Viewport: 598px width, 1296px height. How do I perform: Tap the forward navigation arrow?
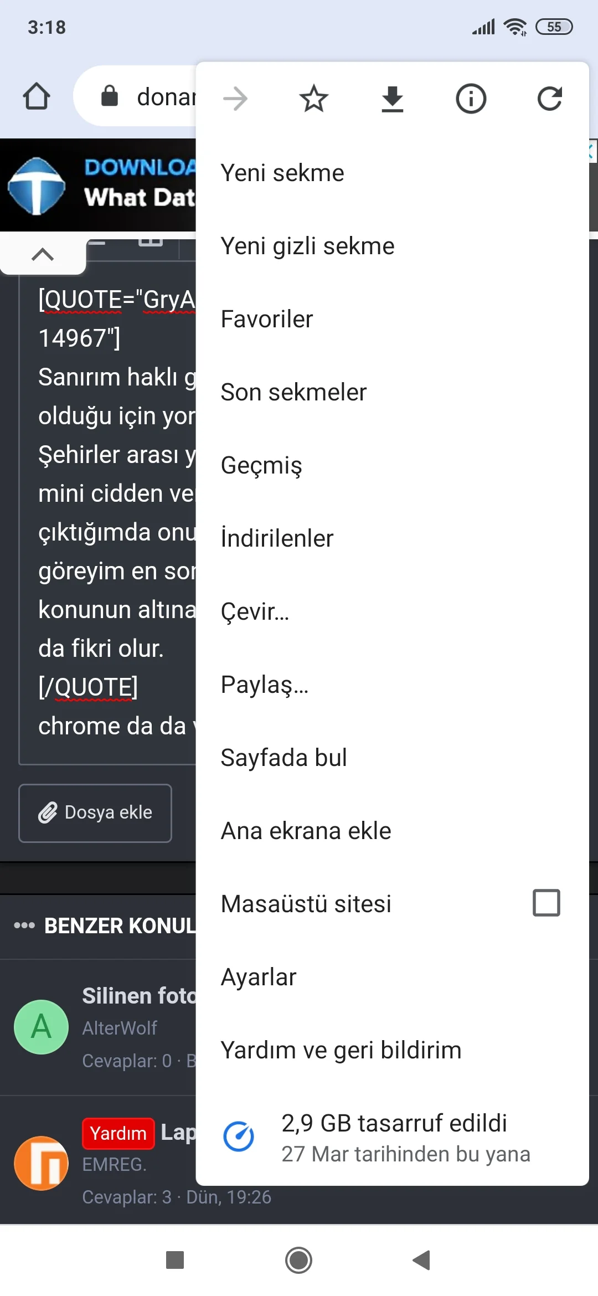[235, 99]
